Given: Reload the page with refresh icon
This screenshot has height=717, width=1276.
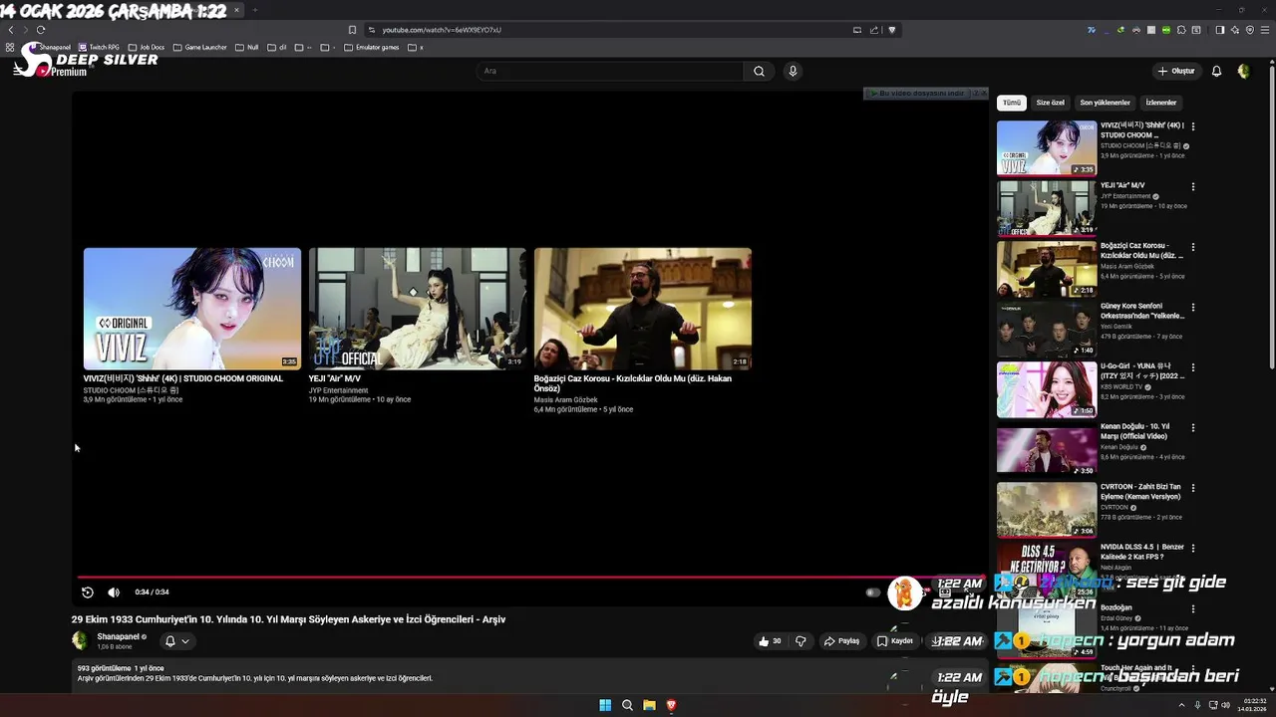Looking at the screenshot, I should [x=40, y=30].
